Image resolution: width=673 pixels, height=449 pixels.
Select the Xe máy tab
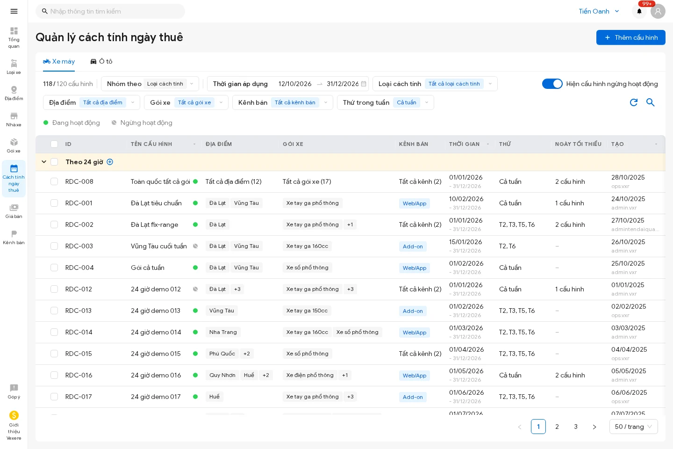(59, 61)
